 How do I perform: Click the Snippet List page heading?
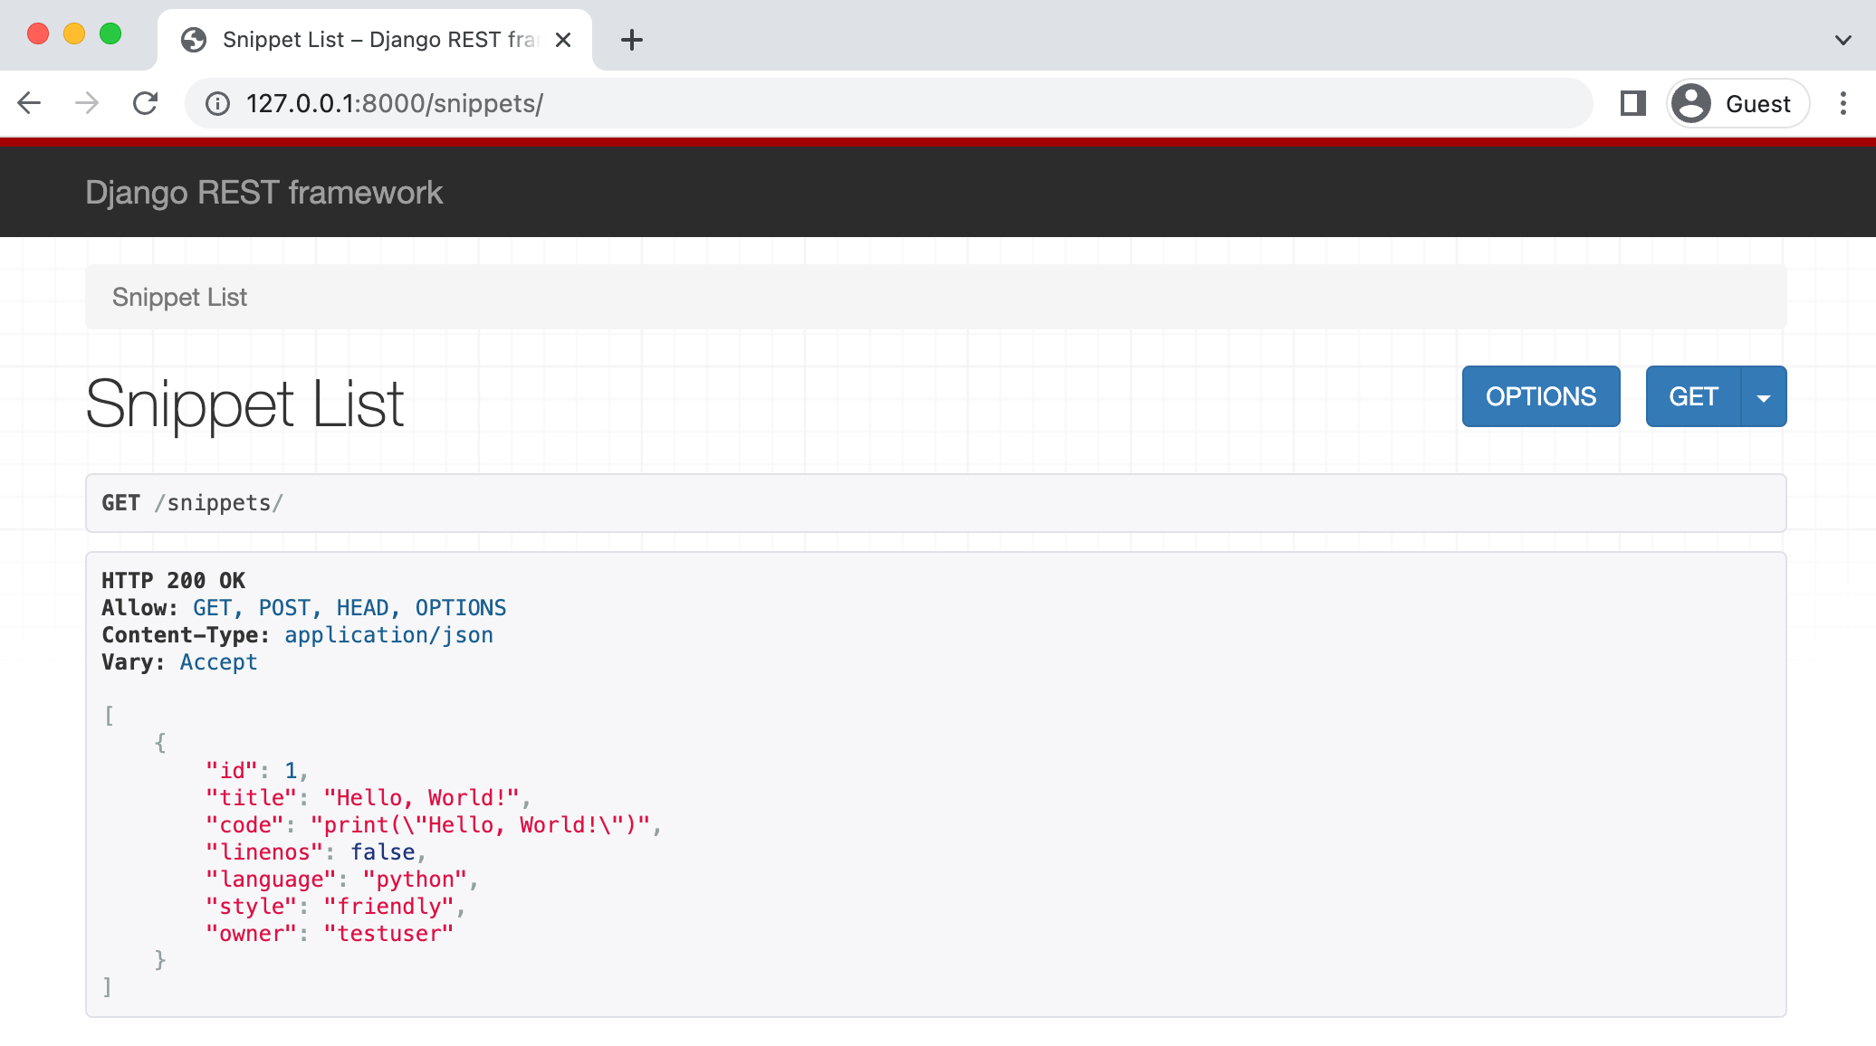pyautogui.click(x=244, y=404)
